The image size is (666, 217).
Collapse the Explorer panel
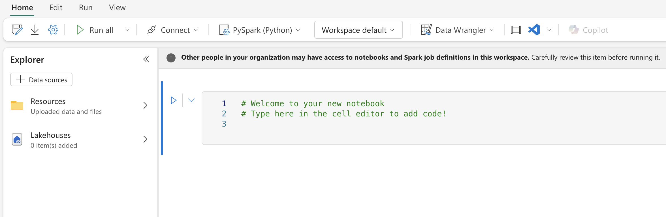146,59
